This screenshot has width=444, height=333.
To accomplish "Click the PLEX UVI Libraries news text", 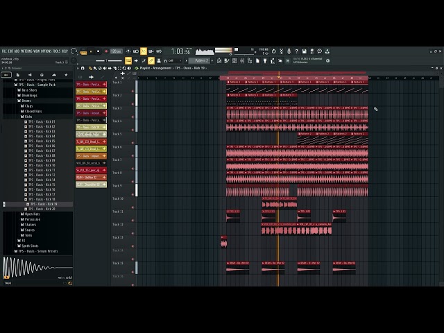I will (308, 60).
